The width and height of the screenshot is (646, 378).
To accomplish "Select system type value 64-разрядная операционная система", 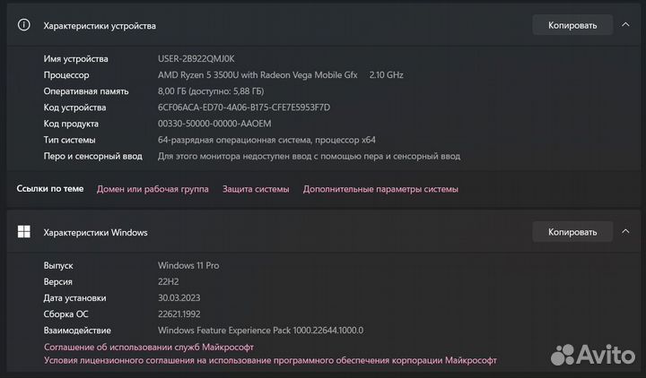I will [266, 140].
